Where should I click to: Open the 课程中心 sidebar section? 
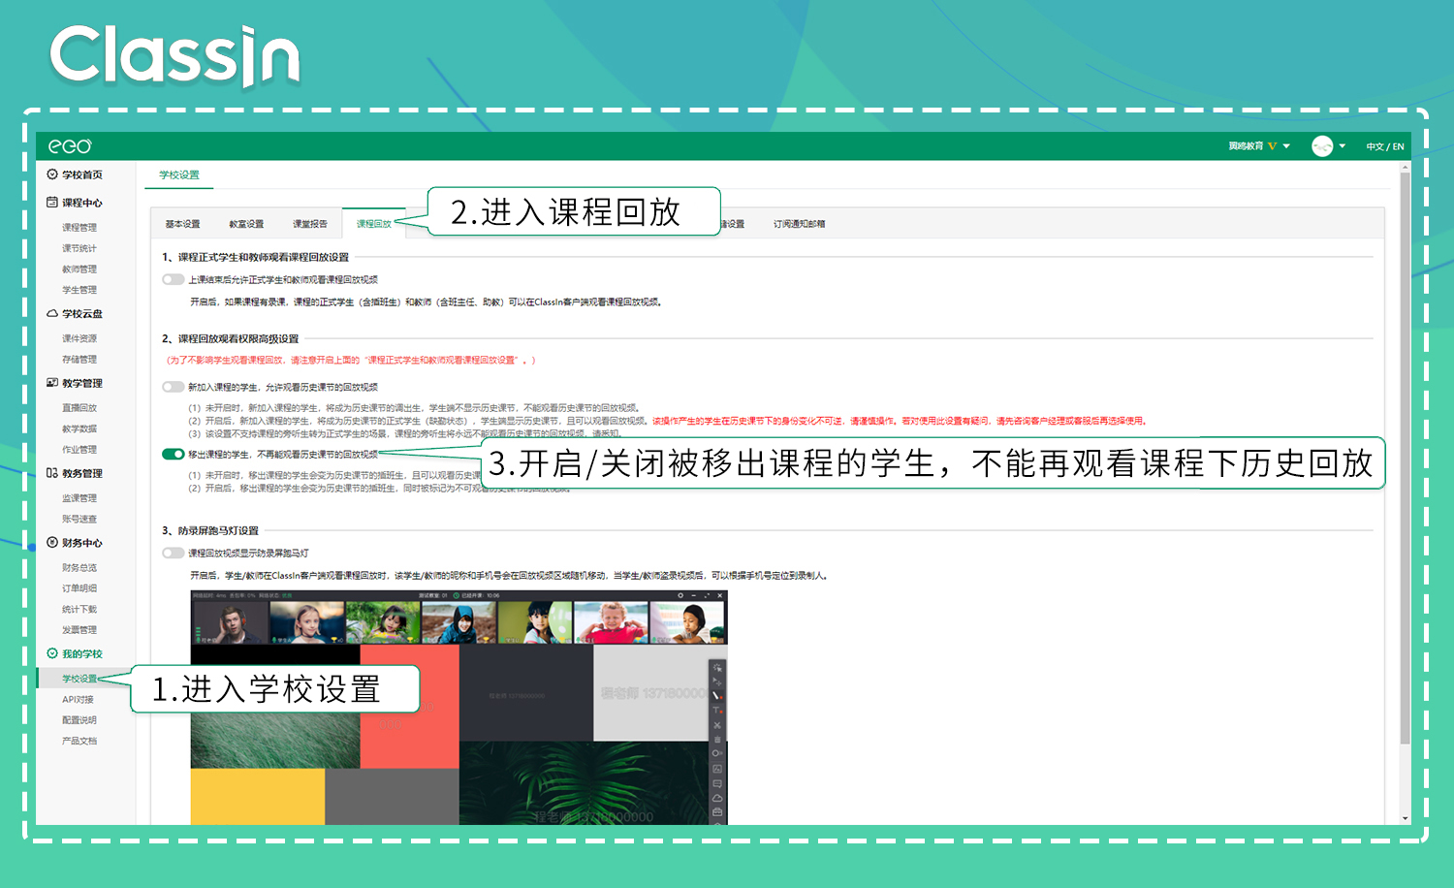coord(75,203)
